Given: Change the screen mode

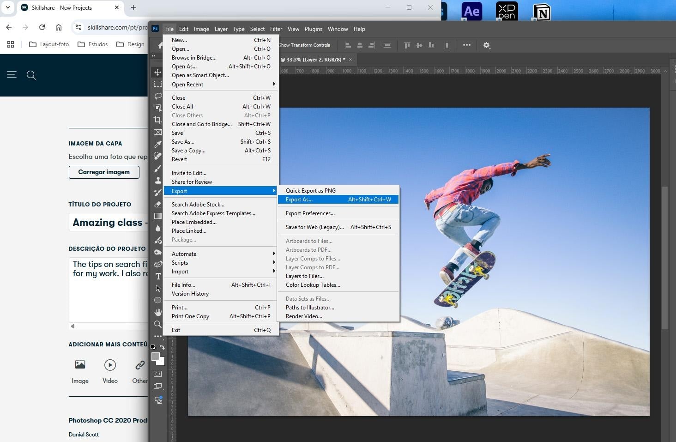Looking at the screenshot, I should point(158,386).
